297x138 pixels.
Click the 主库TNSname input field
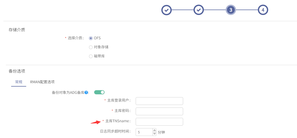tap(159, 122)
